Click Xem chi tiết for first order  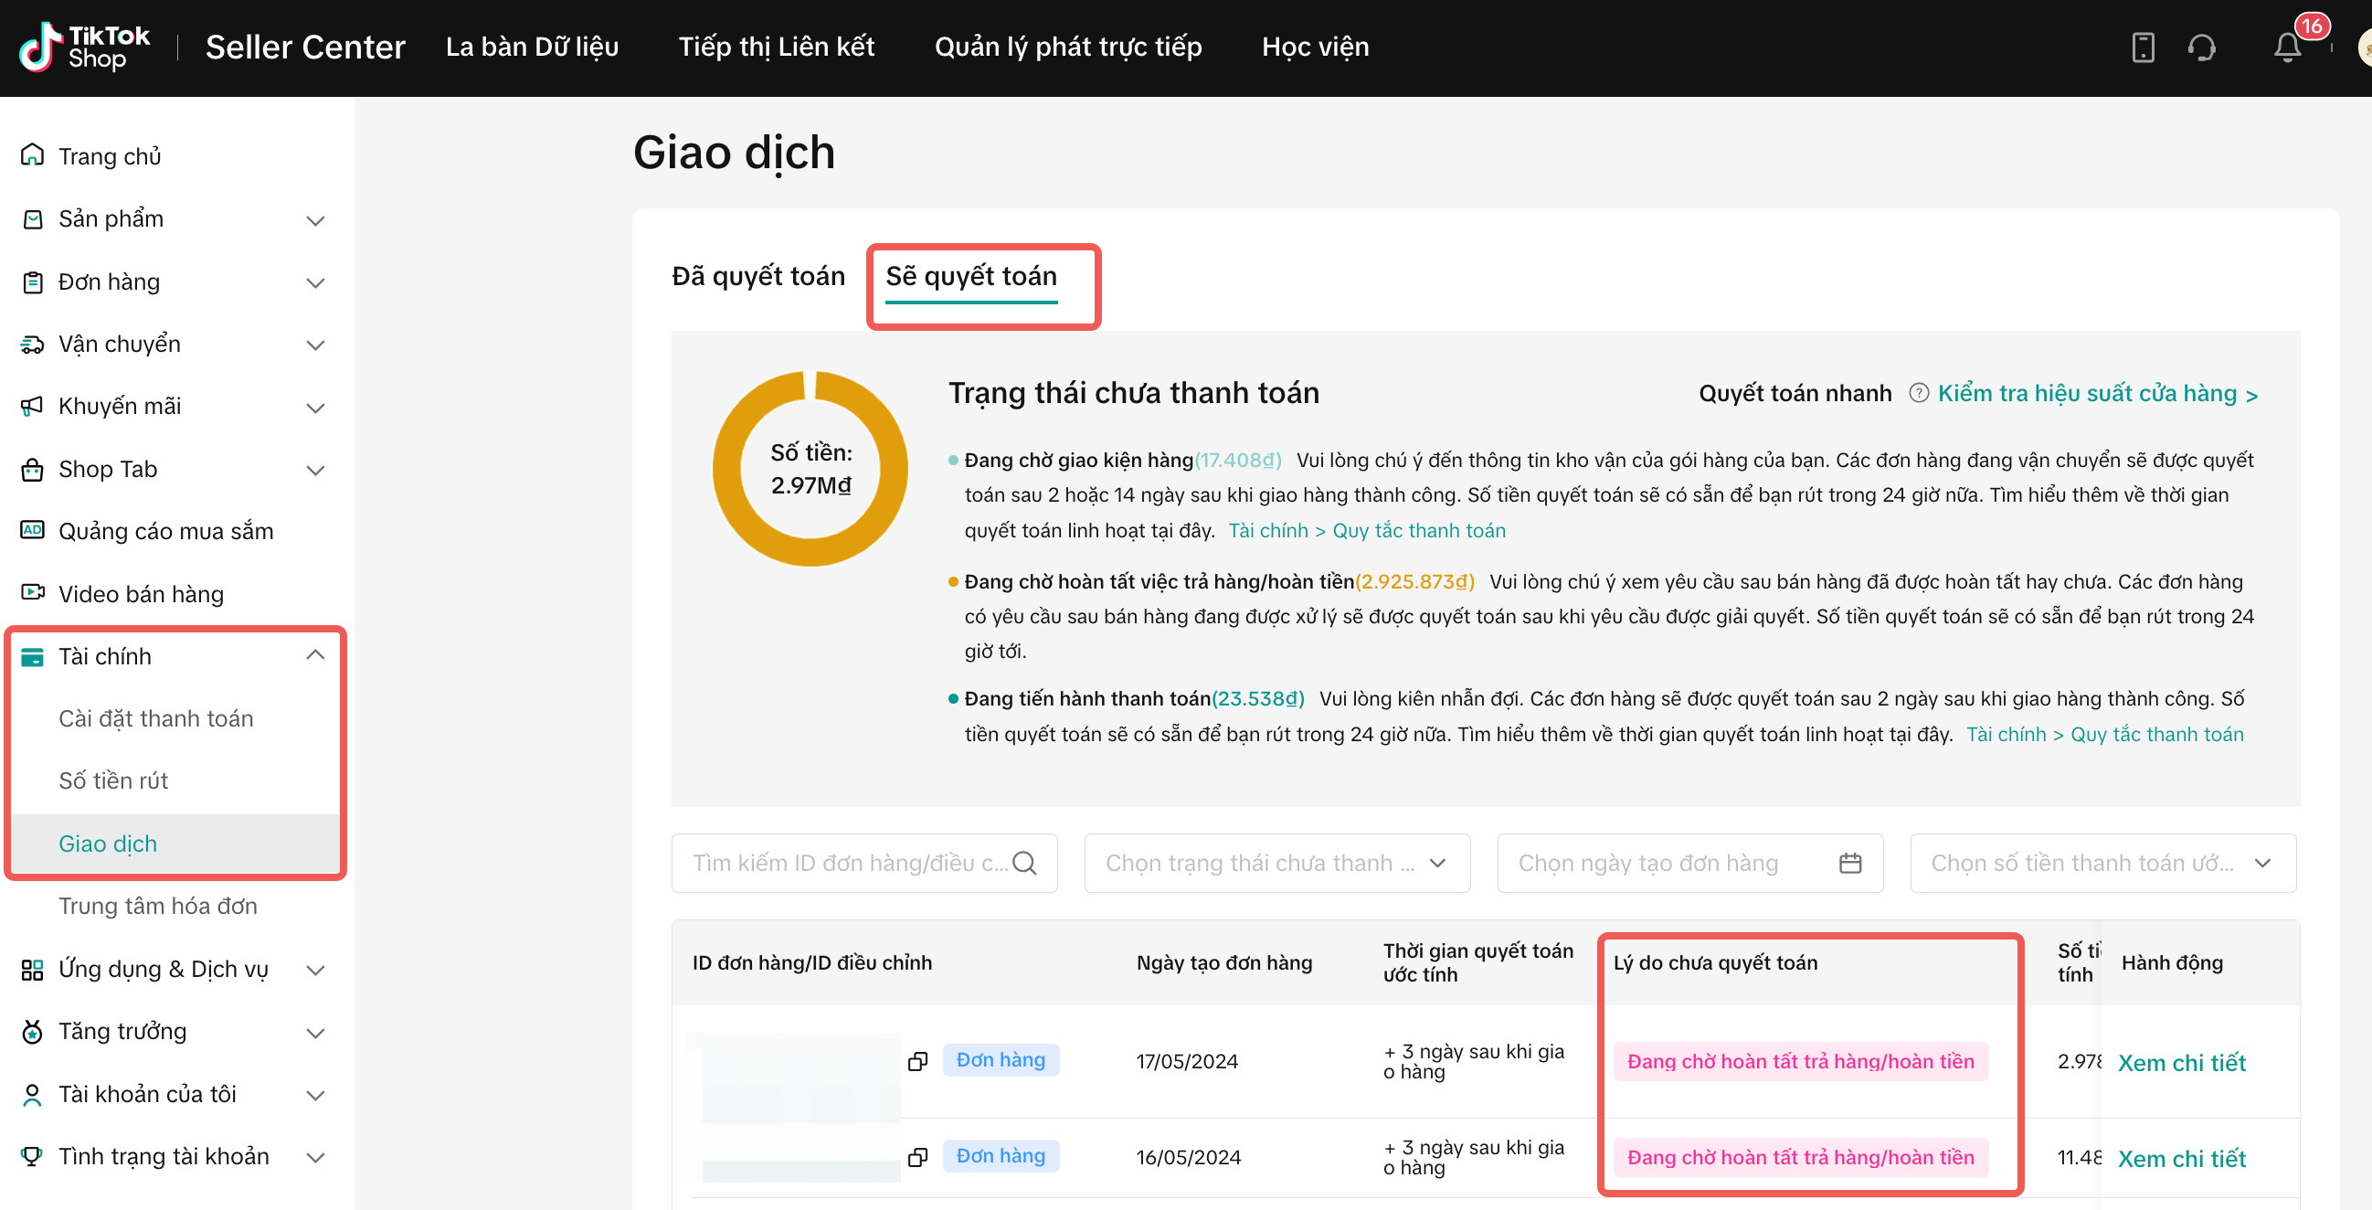(x=2180, y=1063)
